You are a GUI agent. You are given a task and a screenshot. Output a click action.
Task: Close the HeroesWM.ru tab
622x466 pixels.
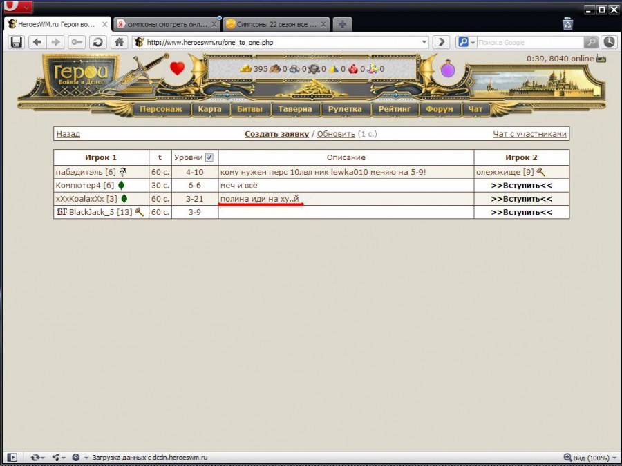tap(104, 24)
